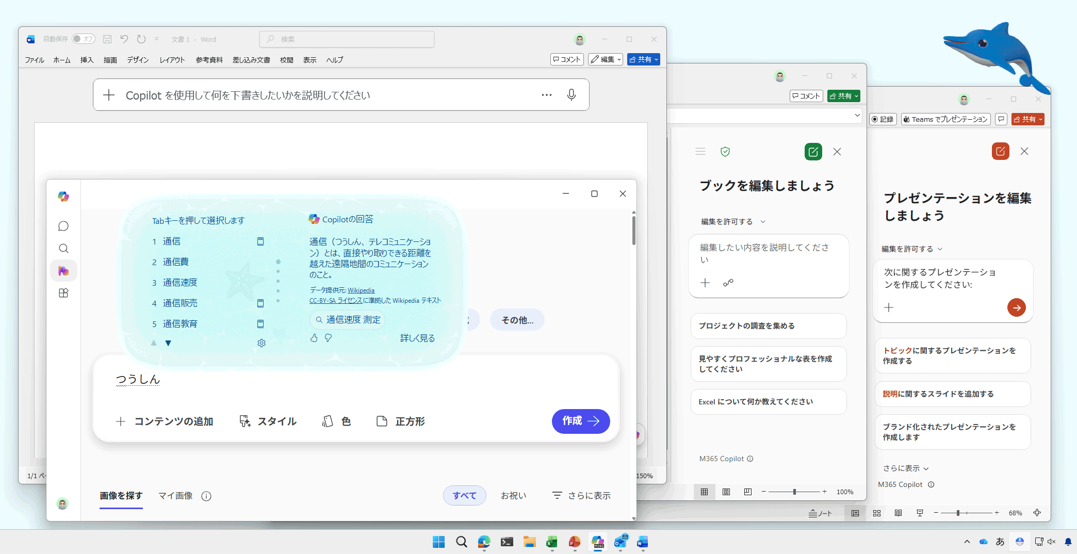
Task: Click the plus icon in Copilot draft box
Action: (x=109, y=95)
